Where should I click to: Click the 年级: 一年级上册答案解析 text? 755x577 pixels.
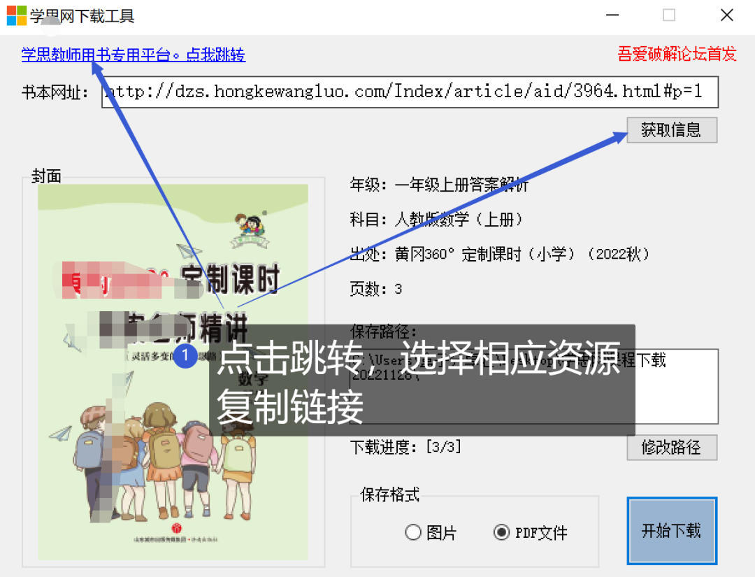pyautogui.click(x=438, y=185)
